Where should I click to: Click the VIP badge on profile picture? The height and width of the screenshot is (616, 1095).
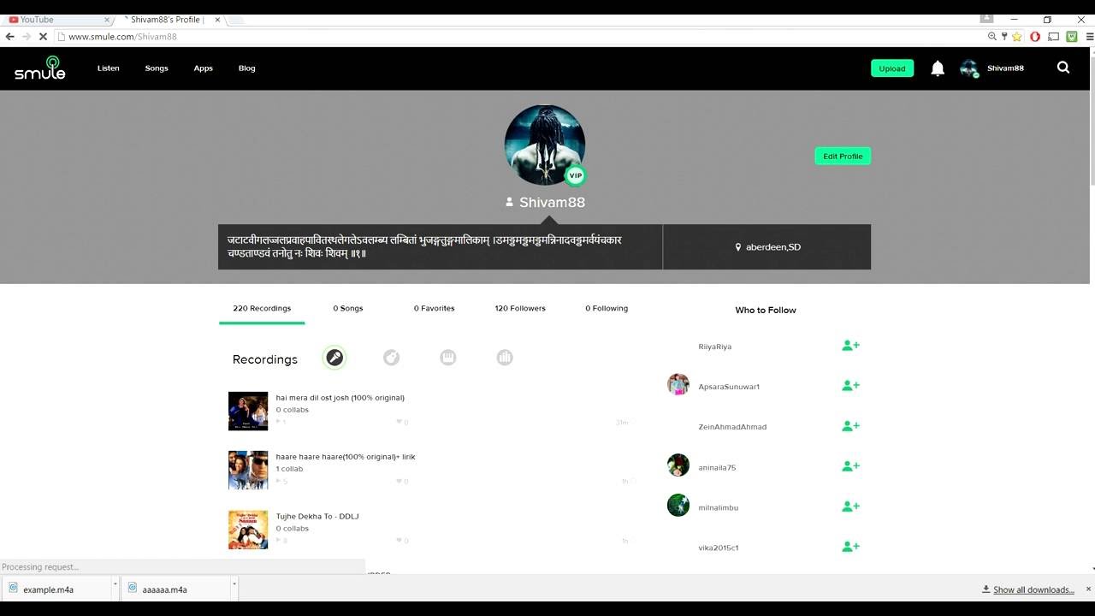click(x=576, y=175)
